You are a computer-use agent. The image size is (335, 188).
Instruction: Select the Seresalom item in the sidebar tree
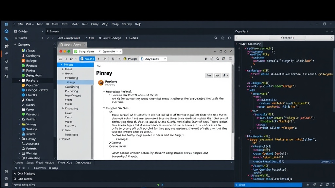32,75
